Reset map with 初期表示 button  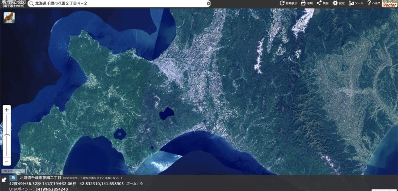pyautogui.click(x=289, y=3)
